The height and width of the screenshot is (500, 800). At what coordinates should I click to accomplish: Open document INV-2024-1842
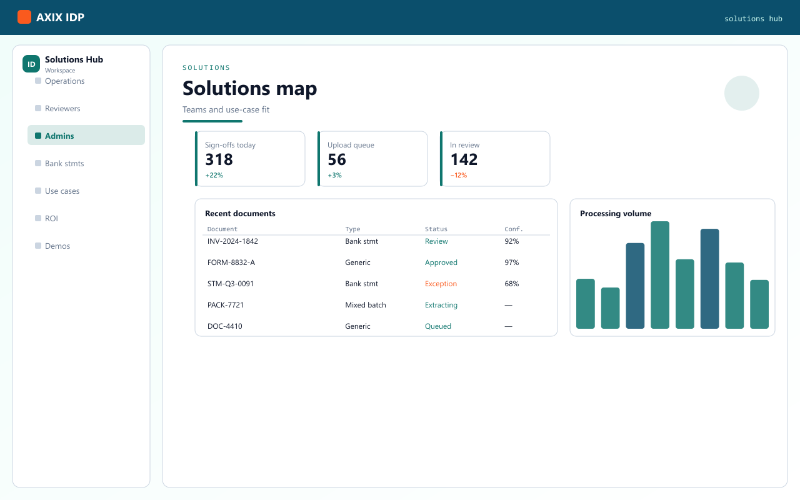pyautogui.click(x=232, y=241)
